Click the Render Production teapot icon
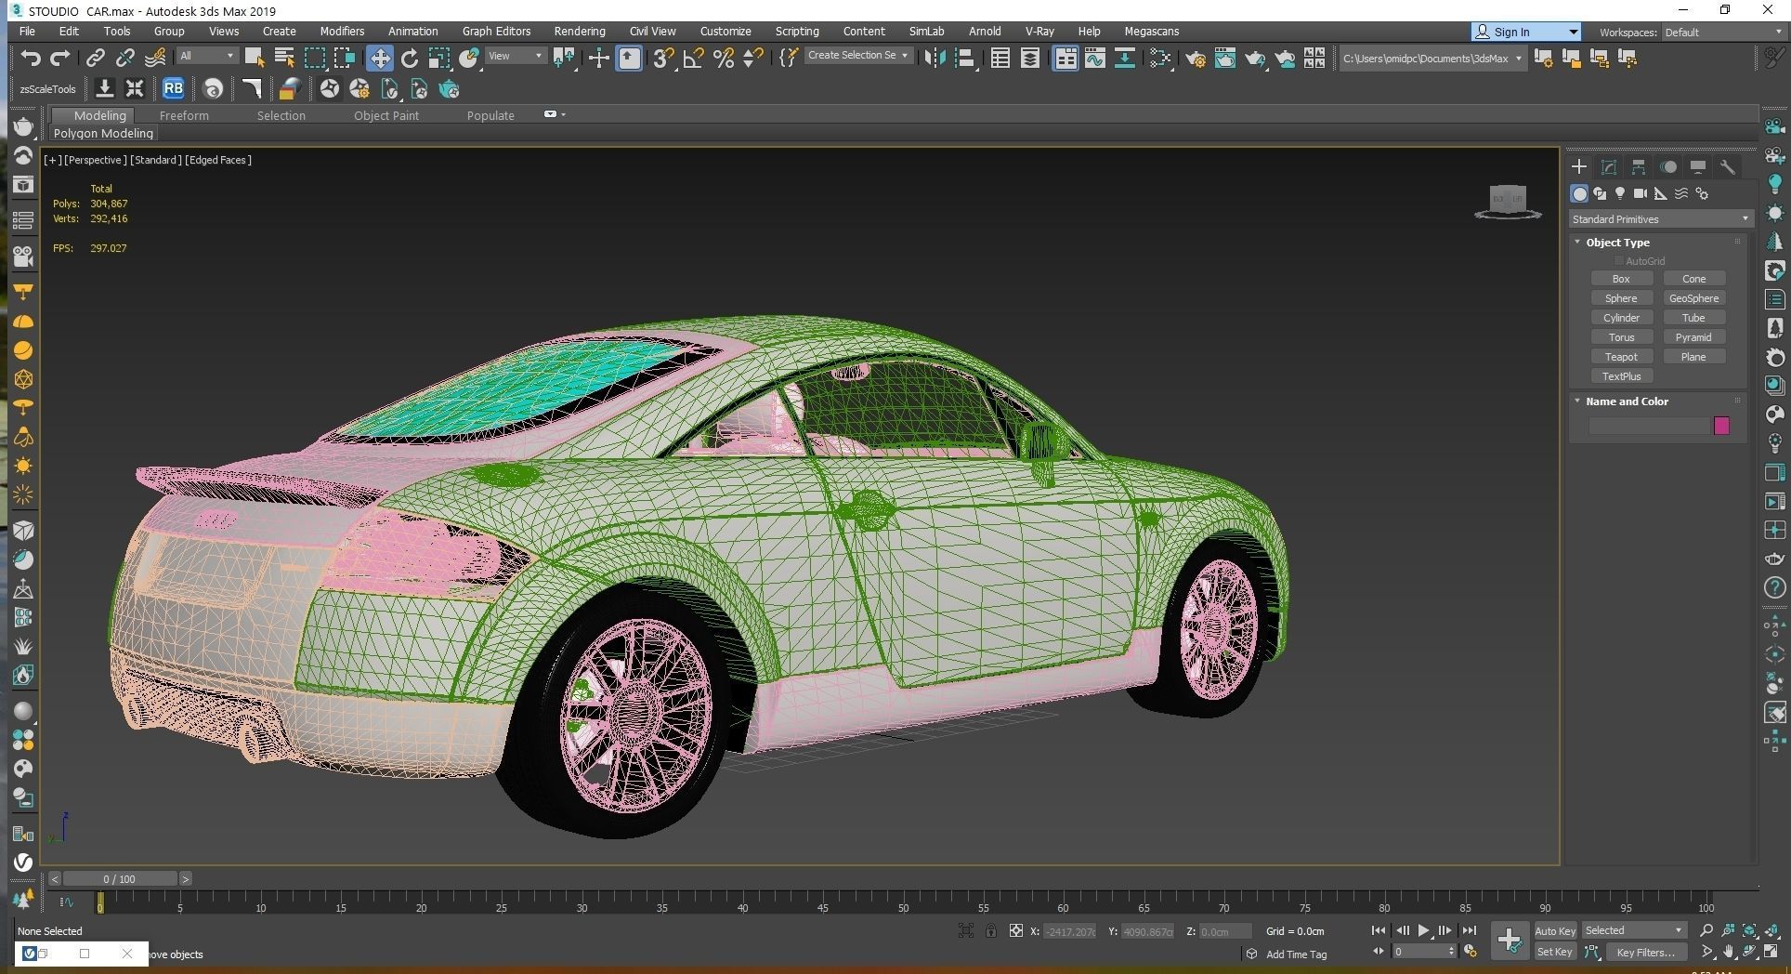Screen dimensions: 1791x974 (x=1255, y=59)
